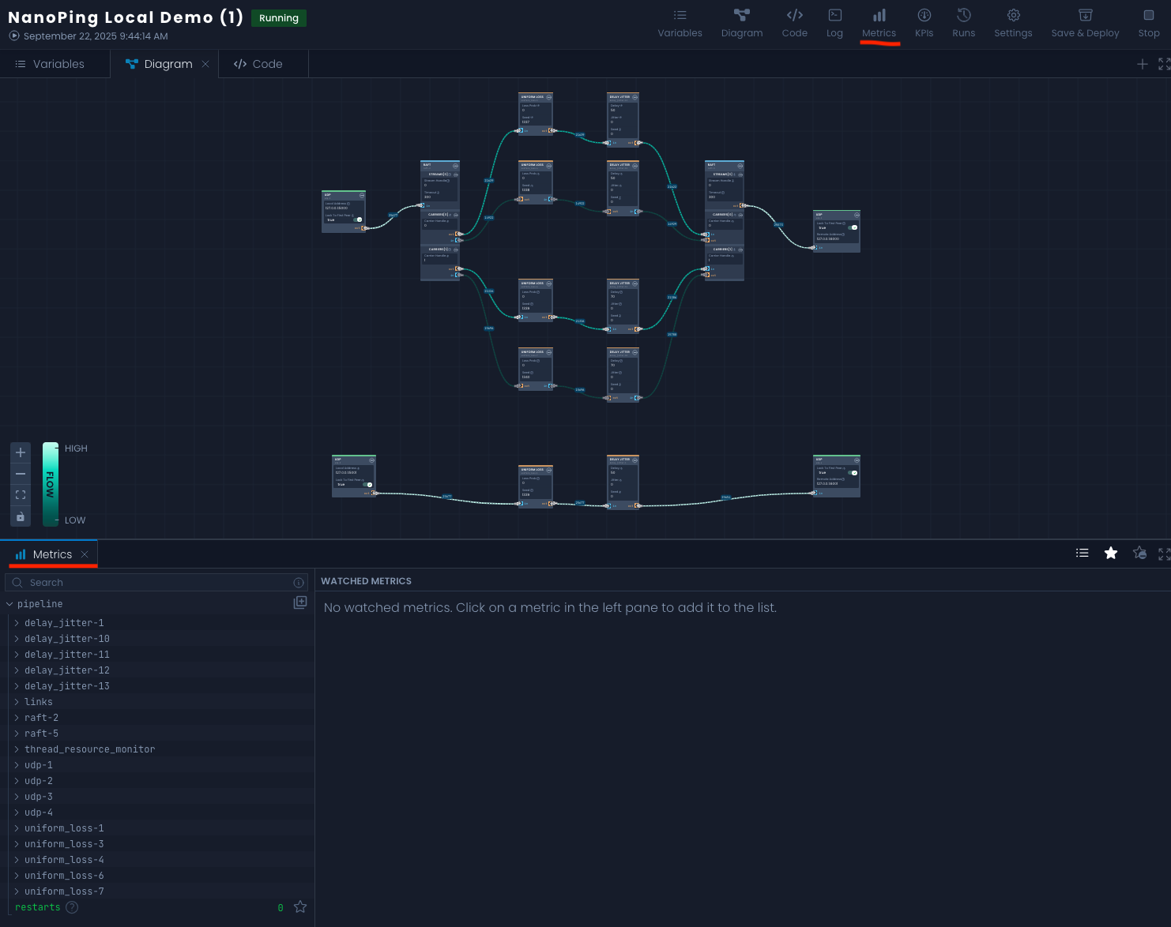1171x927 pixels.
Task: Expand the Metrics panel to fullscreen
Action: (1162, 553)
